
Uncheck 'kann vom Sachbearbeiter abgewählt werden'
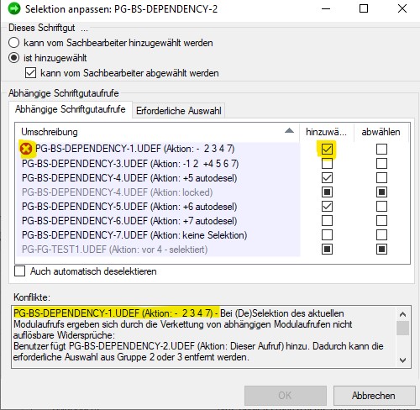tap(30, 73)
